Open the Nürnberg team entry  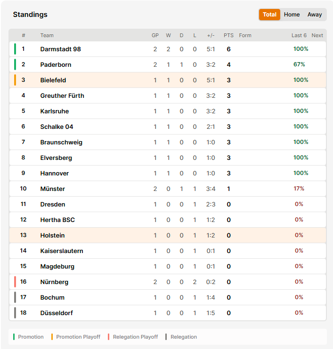point(54,282)
